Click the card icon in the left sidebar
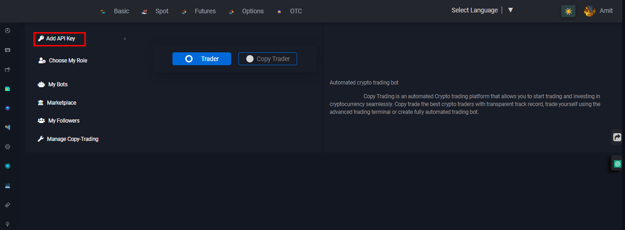 [7, 50]
